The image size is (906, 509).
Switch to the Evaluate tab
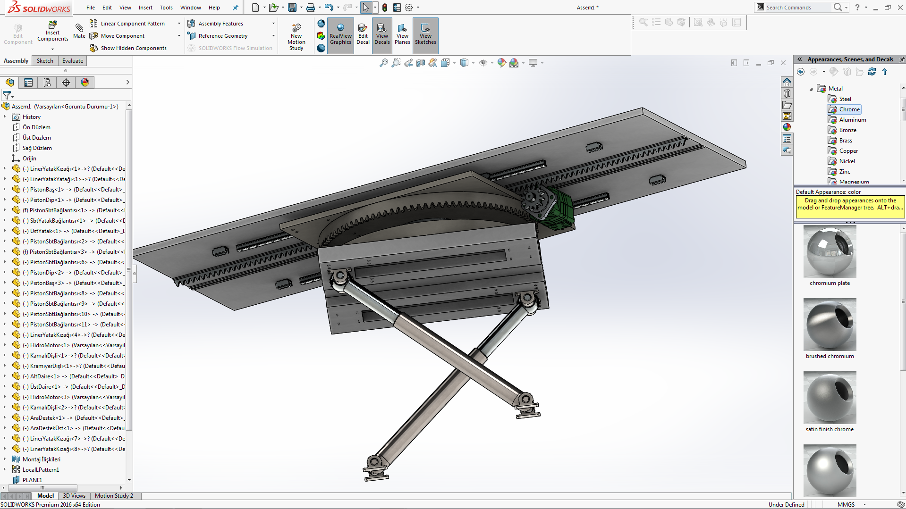(73, 61)
